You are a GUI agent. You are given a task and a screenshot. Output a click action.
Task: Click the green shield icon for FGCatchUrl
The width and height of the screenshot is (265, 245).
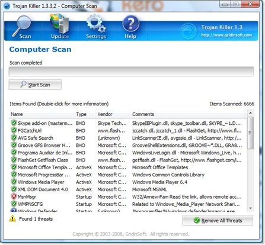pyautogui.click(x=14, y=130)
